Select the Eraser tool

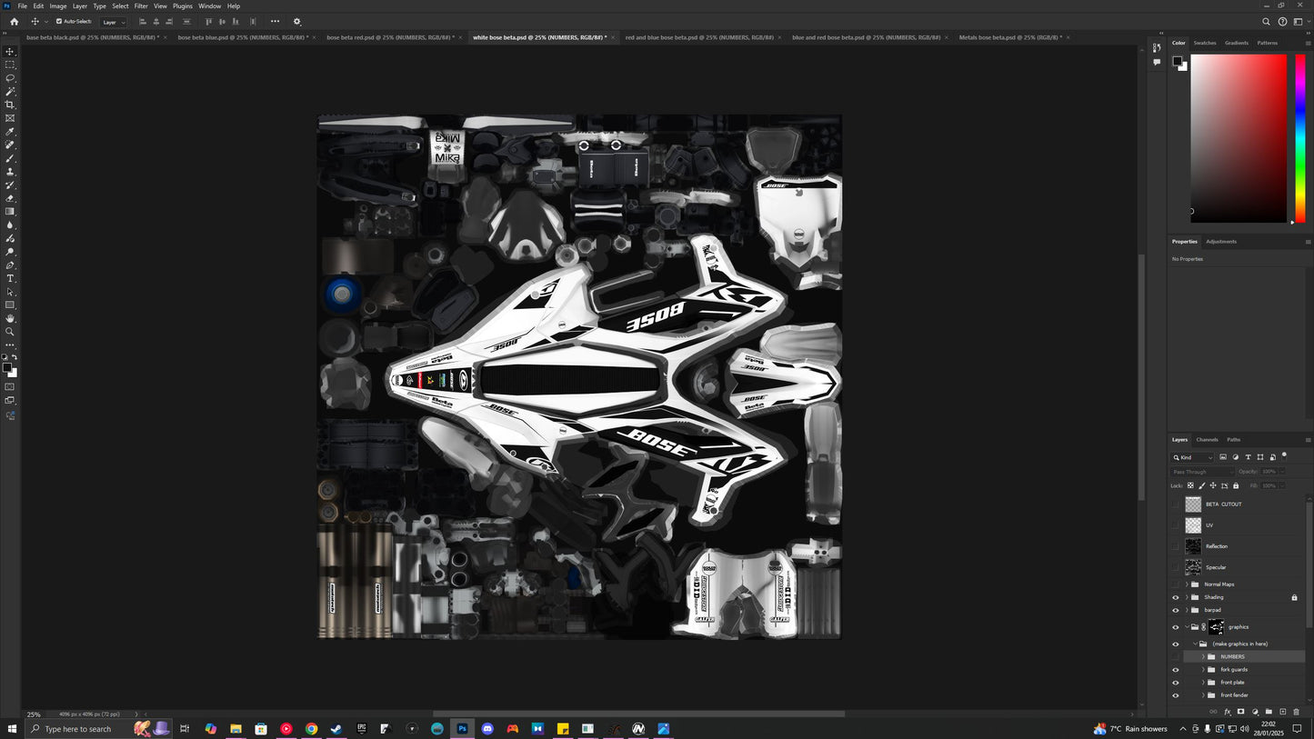(10, 198)
